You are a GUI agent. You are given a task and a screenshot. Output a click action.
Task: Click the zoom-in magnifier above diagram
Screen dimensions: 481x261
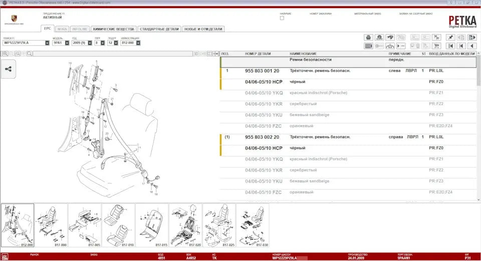pyautogui.click(x=5, y=53)
